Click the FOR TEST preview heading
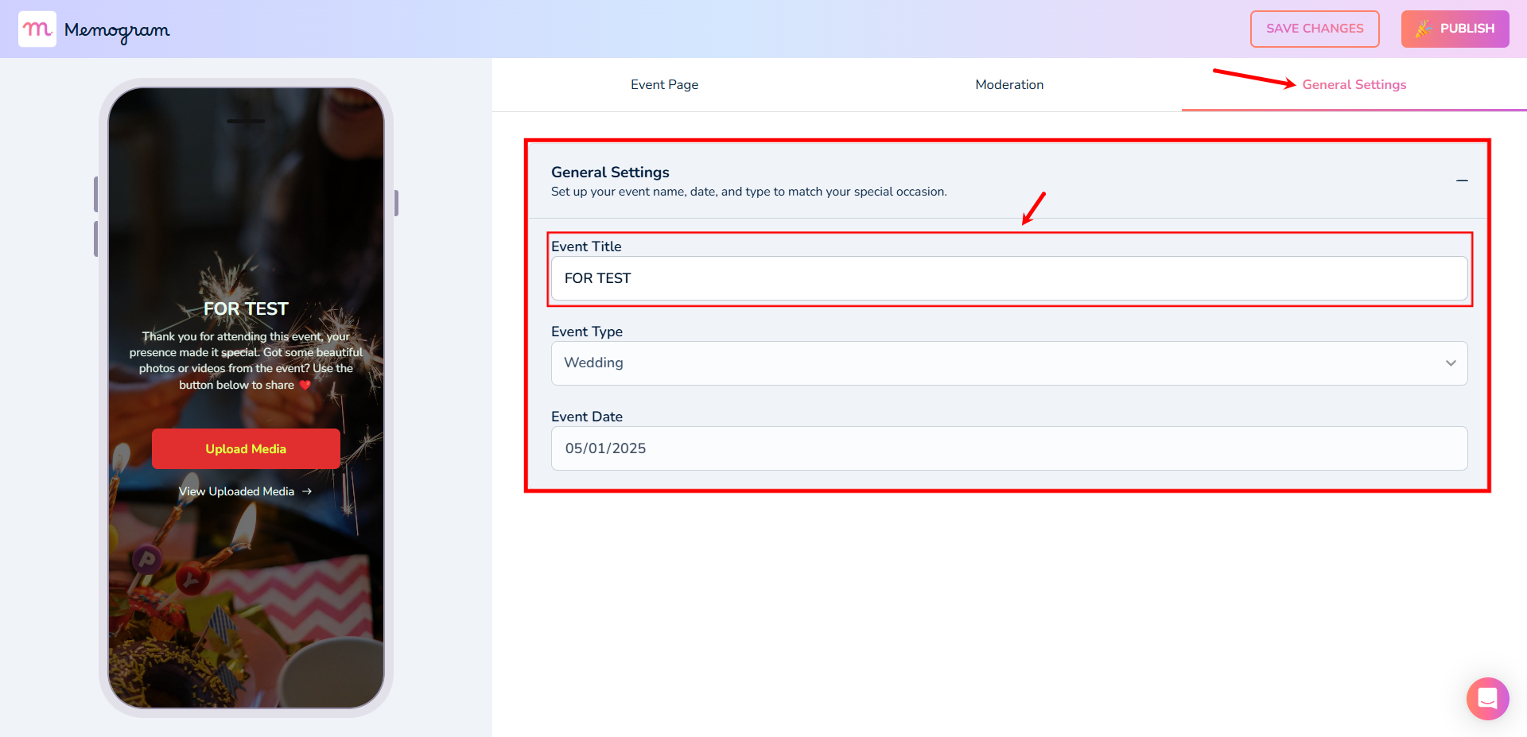The width and height of the screenshot is (1527, 737). pos(246,308)
